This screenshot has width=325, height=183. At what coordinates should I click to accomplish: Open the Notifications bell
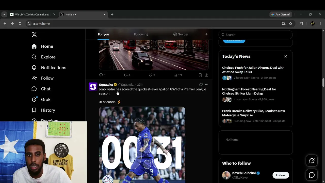49,68
